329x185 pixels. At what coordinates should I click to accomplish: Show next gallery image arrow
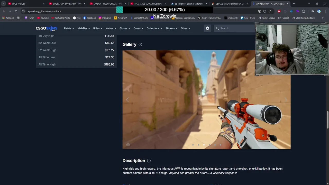pos(286,99)
